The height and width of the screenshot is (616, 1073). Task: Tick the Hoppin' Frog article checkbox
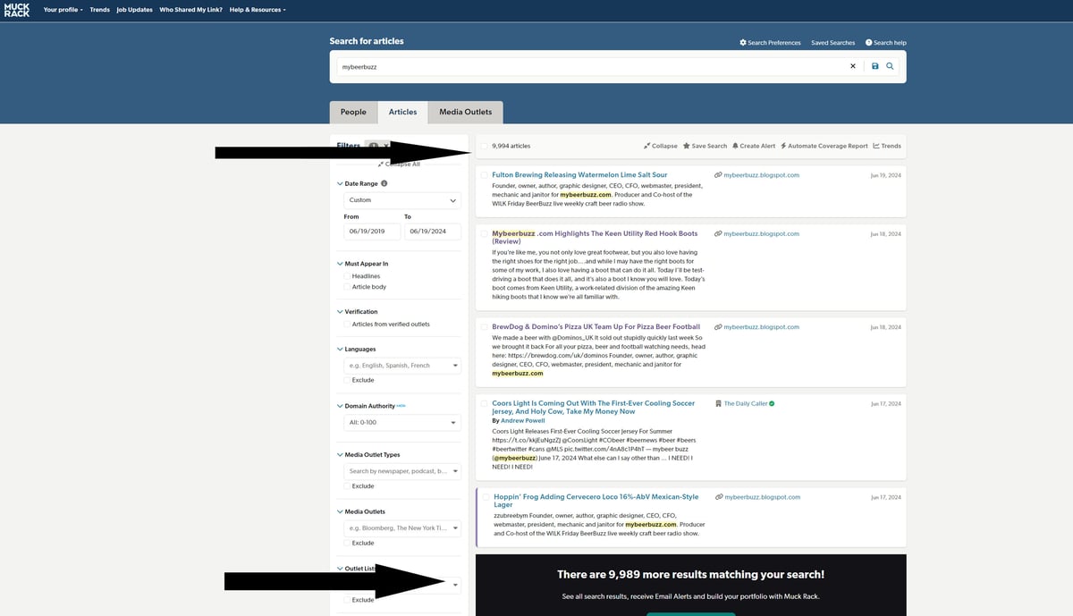486,497
